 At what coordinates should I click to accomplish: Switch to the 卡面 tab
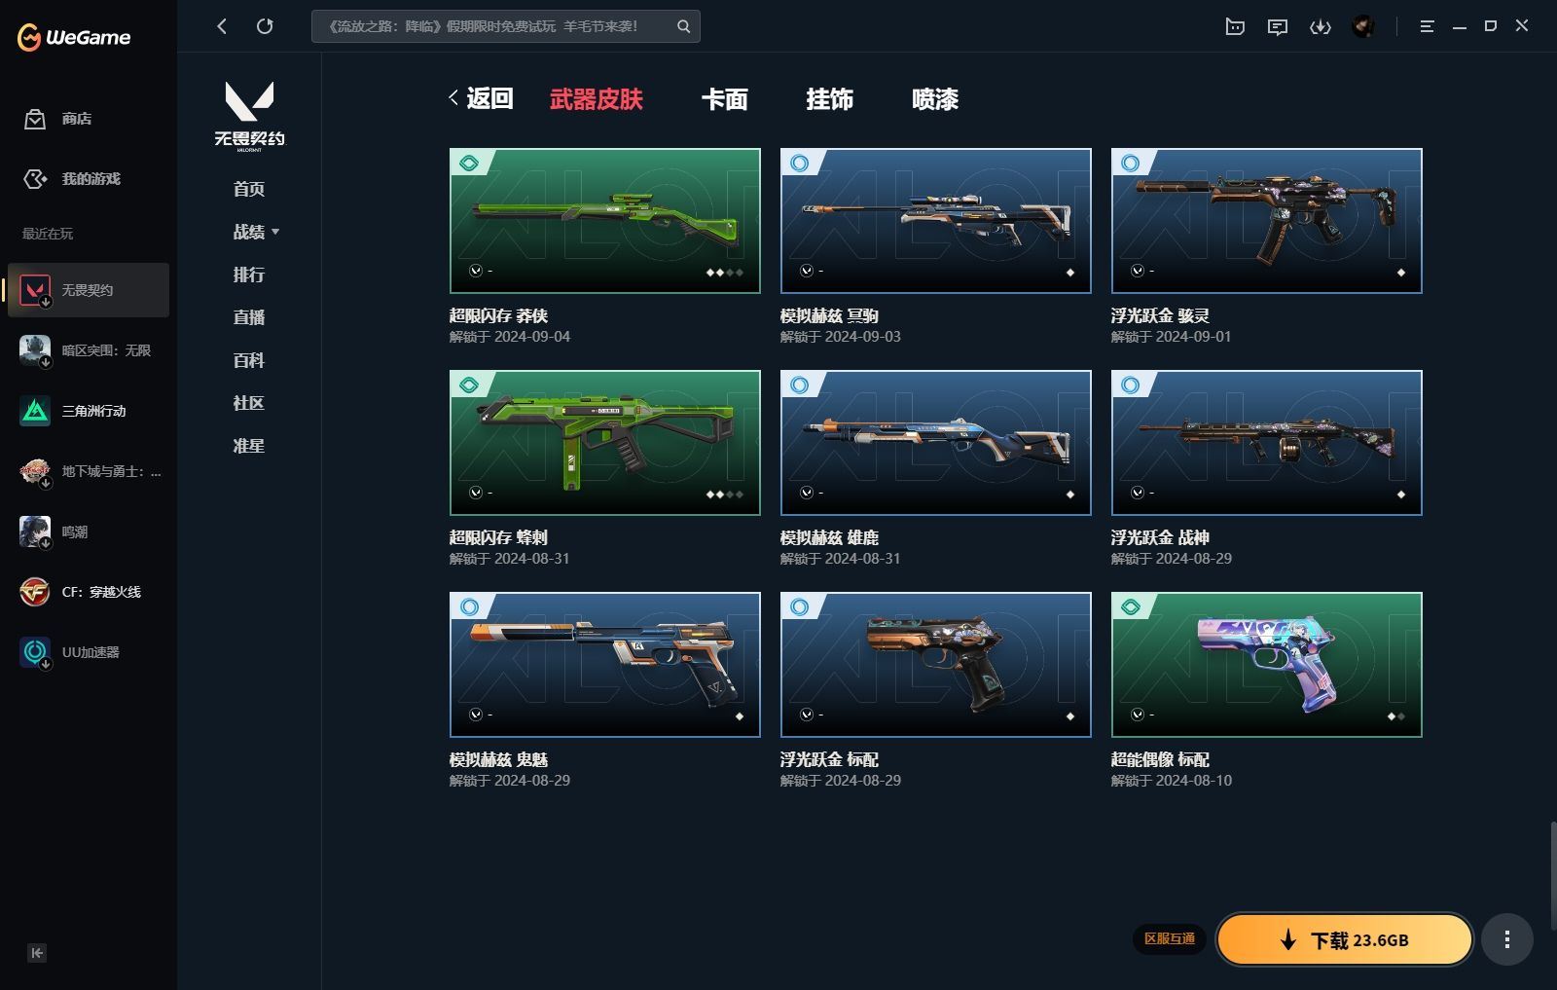pos(724,99)
